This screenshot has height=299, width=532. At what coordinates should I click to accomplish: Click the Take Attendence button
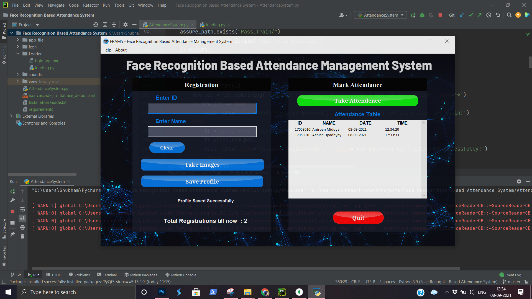[357, 101]
